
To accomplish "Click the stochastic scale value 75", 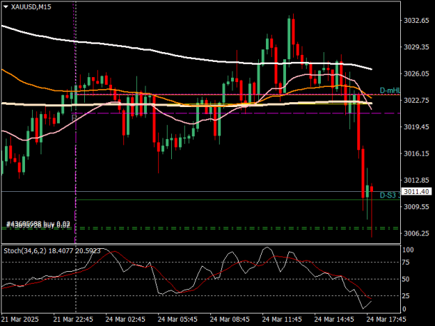I will 406,263.
